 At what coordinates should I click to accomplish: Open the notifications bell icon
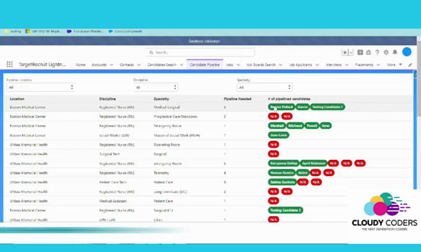(395, 52)
